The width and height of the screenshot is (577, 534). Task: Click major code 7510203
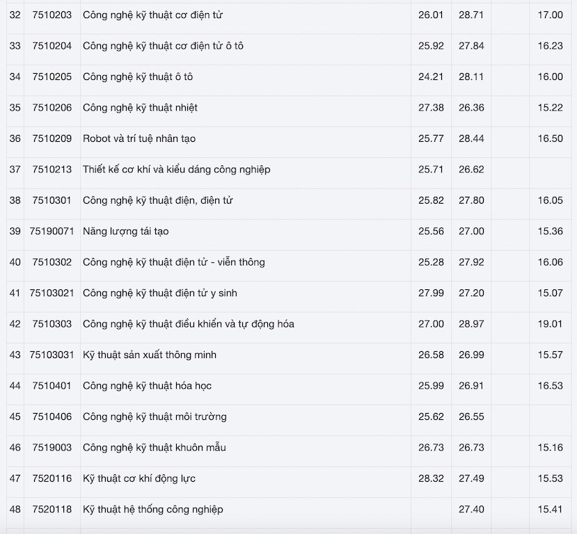click(52, 15)
